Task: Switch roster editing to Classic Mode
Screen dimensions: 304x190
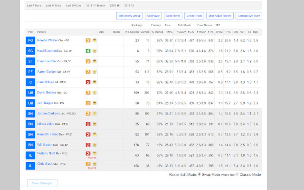Action: coord(236,175)
